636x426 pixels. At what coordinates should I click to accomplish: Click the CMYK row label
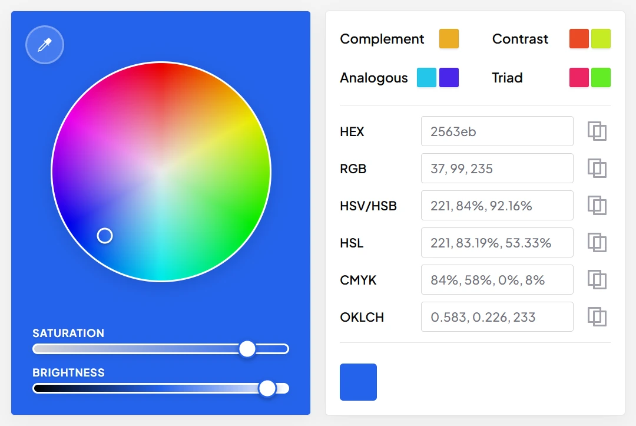[358, 280]
